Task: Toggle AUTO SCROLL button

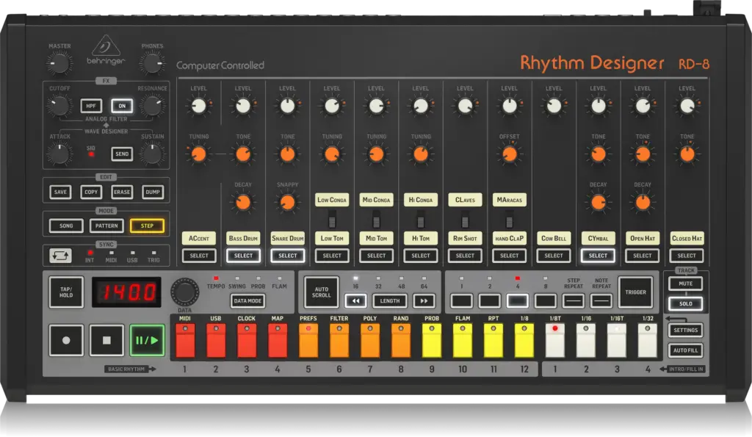Action: point(322,292)
